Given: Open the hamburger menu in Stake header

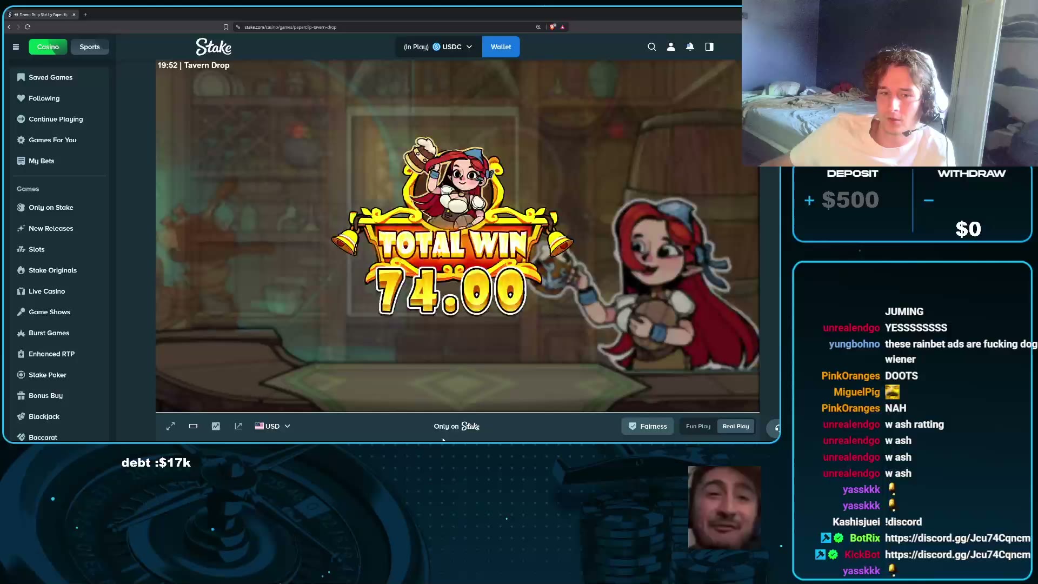Looking at the screenshot, I should (16, 47).
